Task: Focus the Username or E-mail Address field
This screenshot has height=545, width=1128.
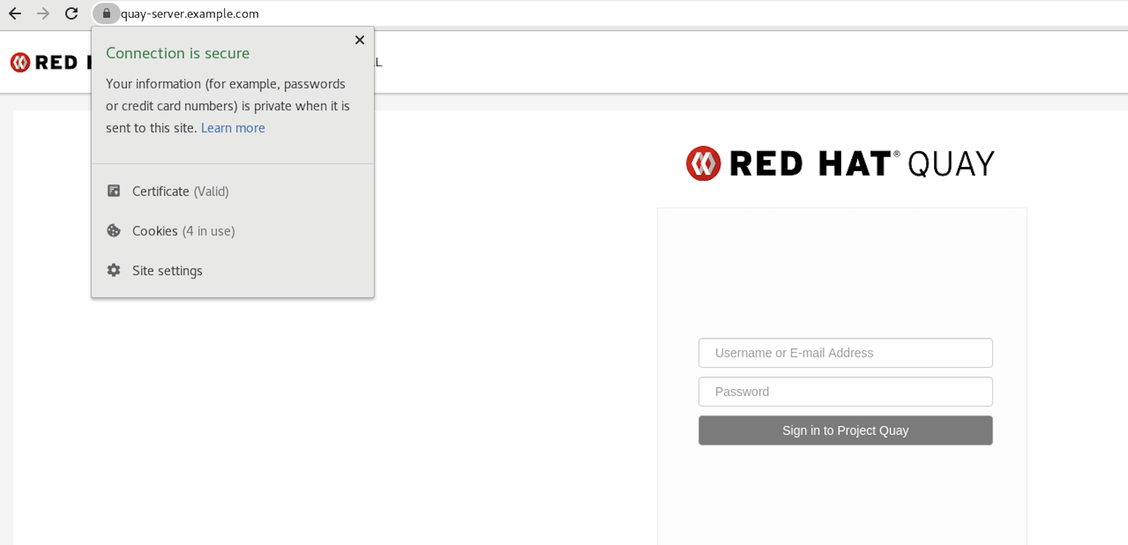Action: pos(845,353)
